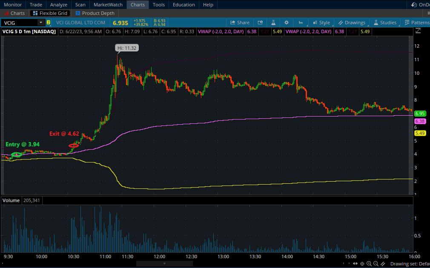This screenshot has width=430, height=268.
Task: Open the Style dropdown menu
Action: 321,23
